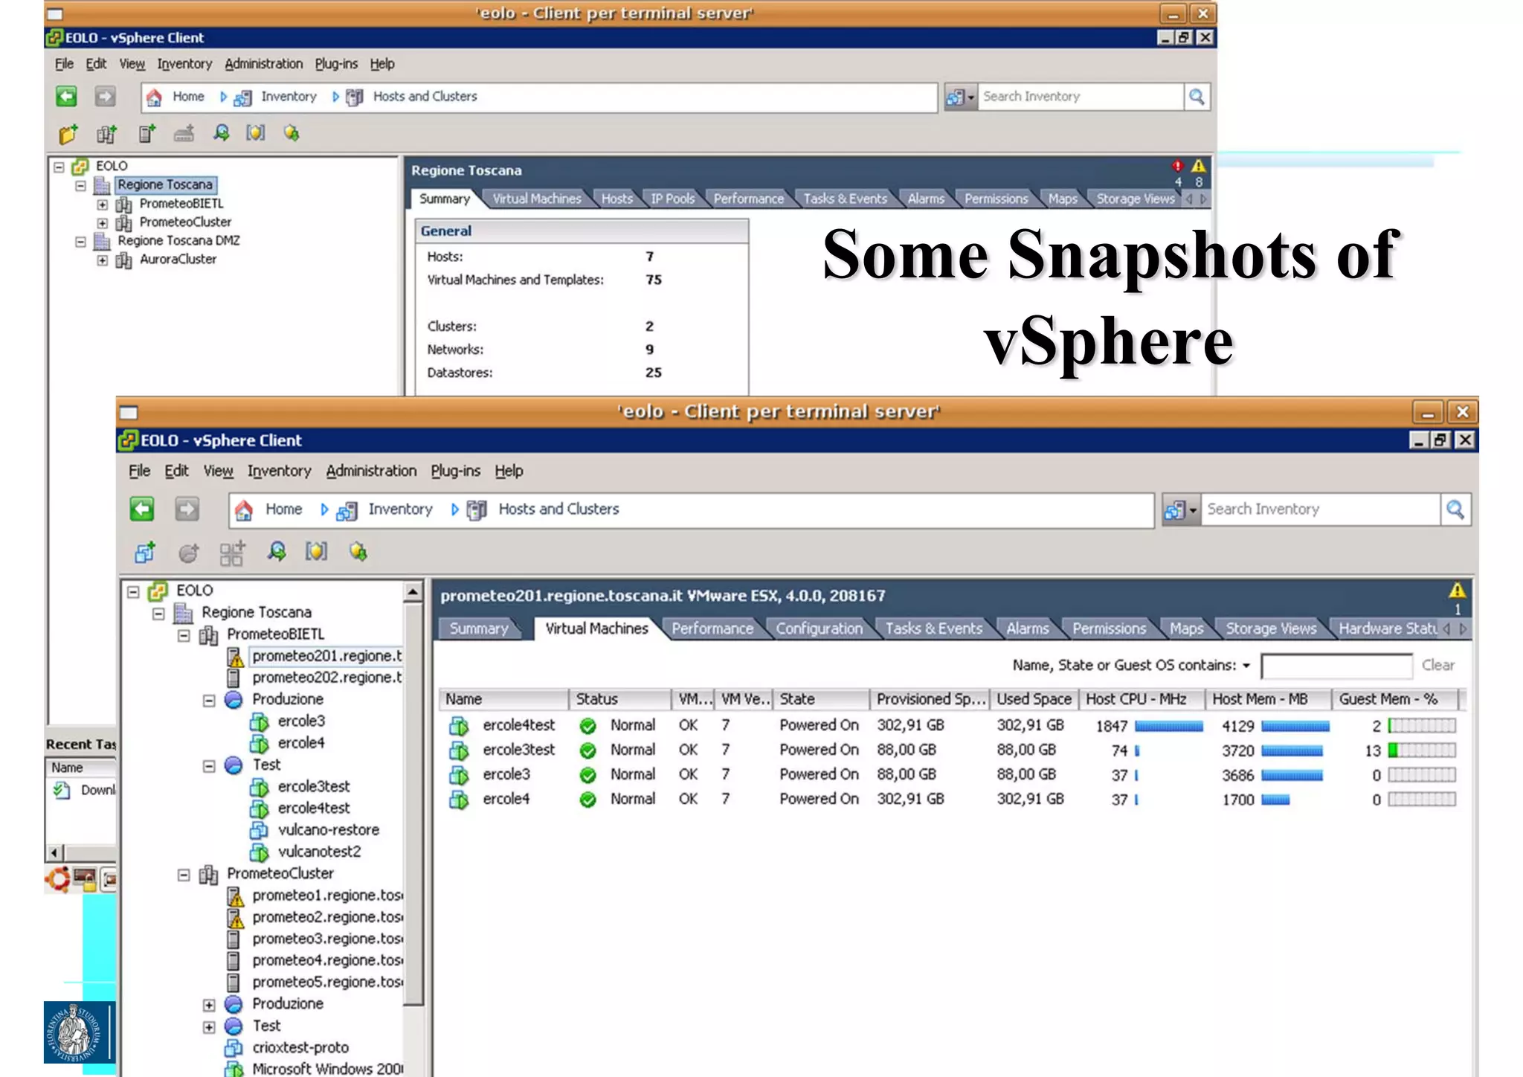Click the prometeo1.regione.tos host warning icon
The height and width of the screenshot is (1077, 1523).
pos(235,896)
